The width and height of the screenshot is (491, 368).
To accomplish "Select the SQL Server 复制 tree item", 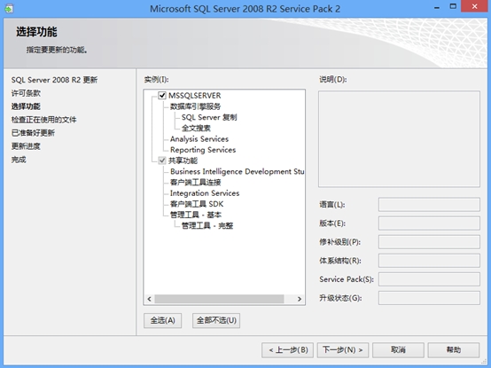I will pyautogui.click(x=209, y=117).
